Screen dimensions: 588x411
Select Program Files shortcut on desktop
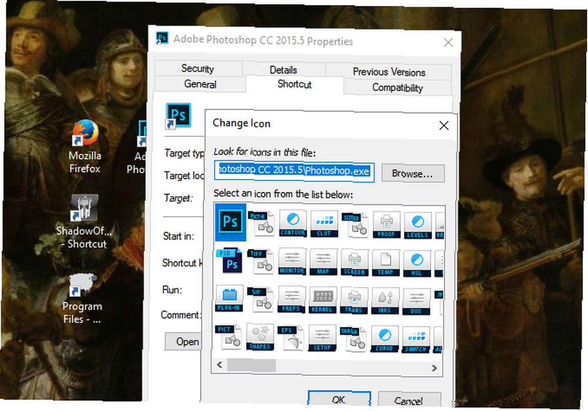pos(82,299)
